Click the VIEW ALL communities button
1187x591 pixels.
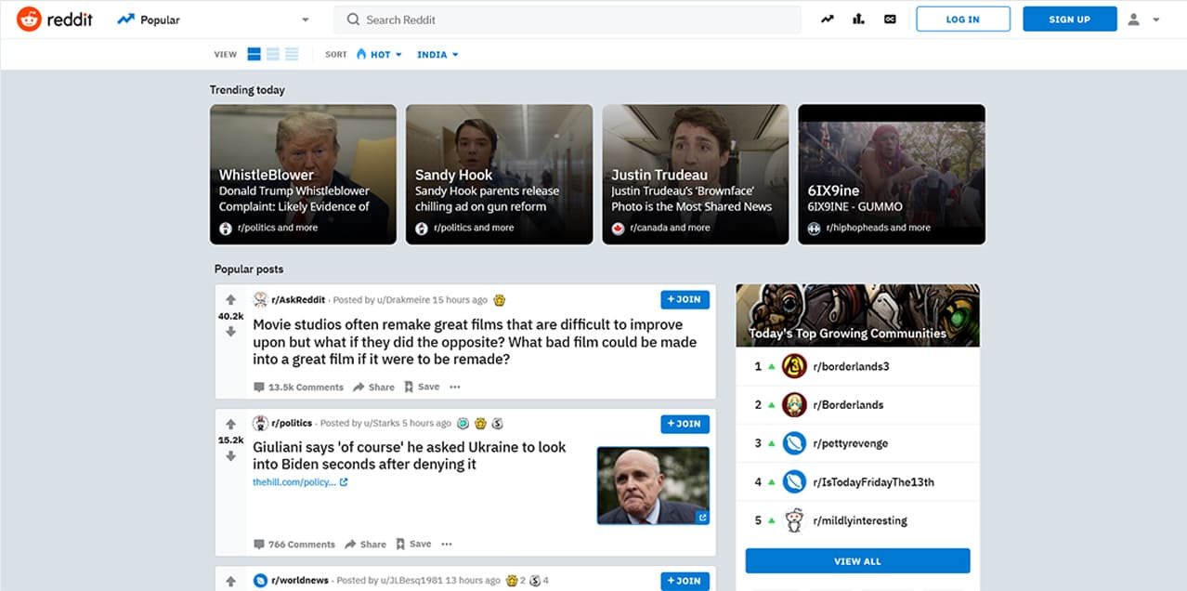857,561
